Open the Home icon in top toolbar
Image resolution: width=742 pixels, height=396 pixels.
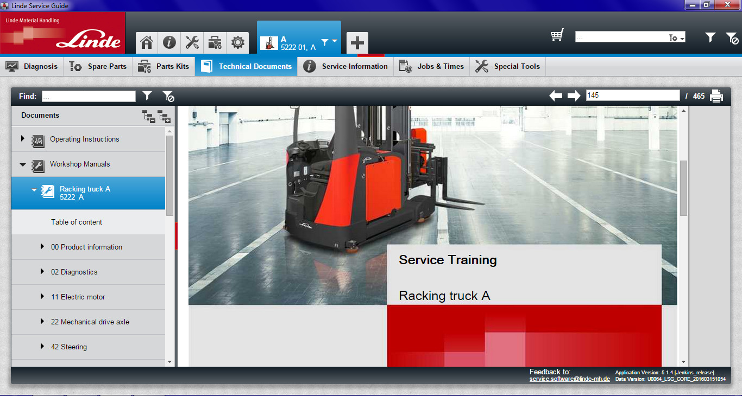pyautogui.click(x=146, y=42)
